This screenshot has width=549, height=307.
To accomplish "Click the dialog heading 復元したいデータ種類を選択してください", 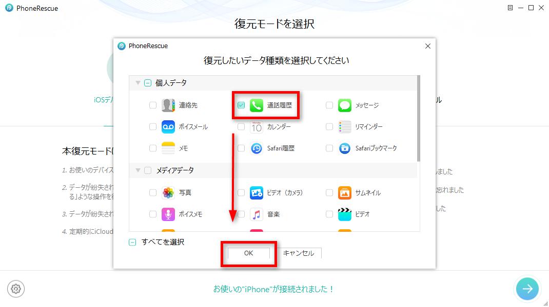I will (276, 60).
